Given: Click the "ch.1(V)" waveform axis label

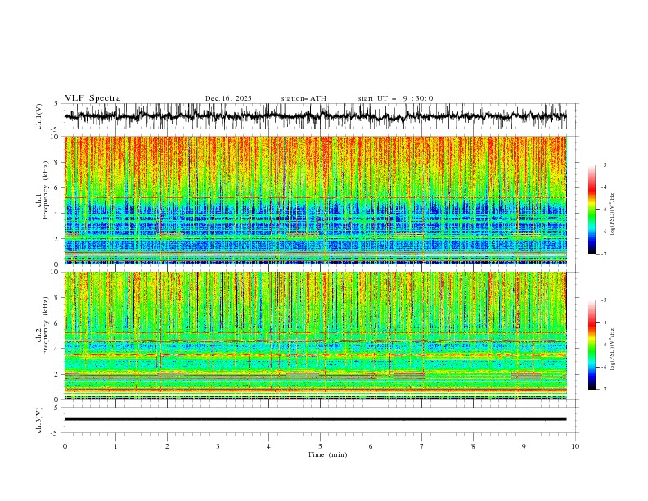Looking at the screenshot, I should pyautogui.click(x=39, y=116).
